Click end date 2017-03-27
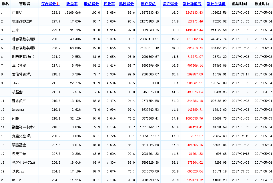Viewport: 273px width, 183px height. pos(263,92)
